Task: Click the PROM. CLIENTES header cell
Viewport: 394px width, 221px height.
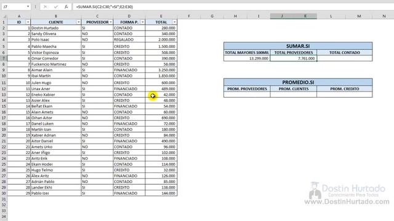Action: pos(294,89)
